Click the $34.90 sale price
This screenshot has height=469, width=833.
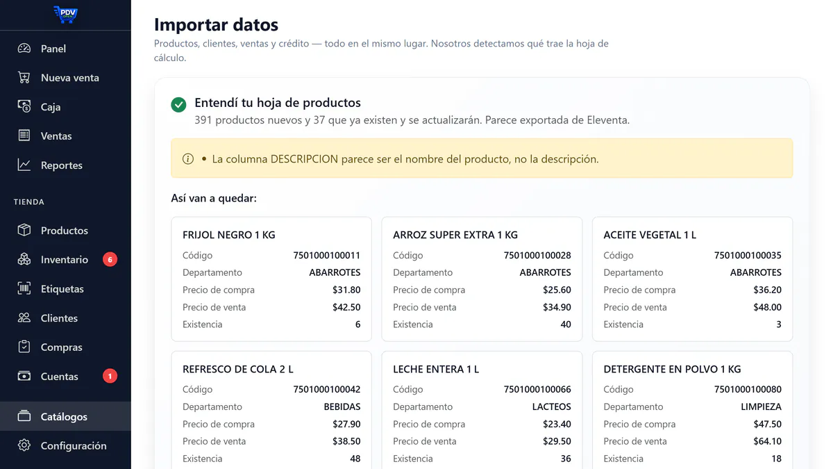pos(557,307)
